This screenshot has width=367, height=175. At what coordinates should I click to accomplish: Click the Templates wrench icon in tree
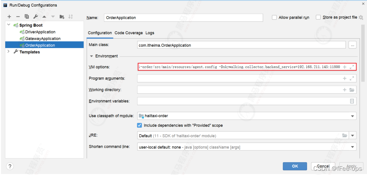pos(16,52)
